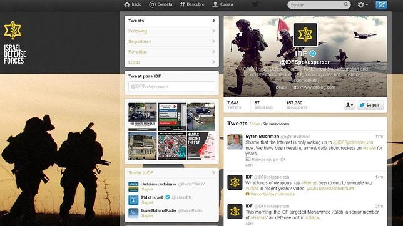Click PM of Israel account avatar
The height and width of the screenshot is (226, 403).
point(133,200)
